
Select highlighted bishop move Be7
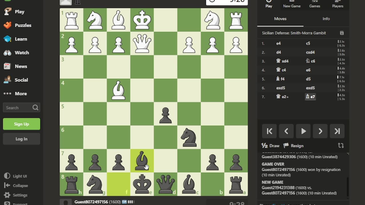point(310,97)
